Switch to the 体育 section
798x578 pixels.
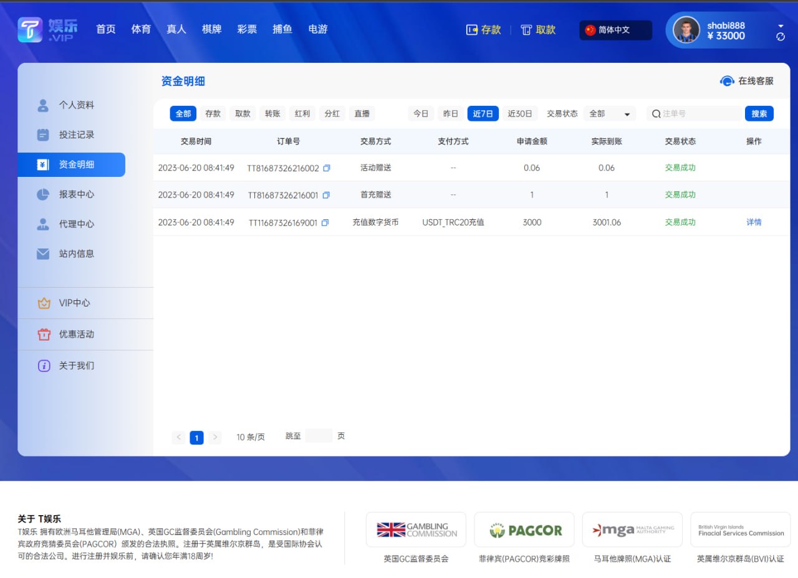[141, 29]
